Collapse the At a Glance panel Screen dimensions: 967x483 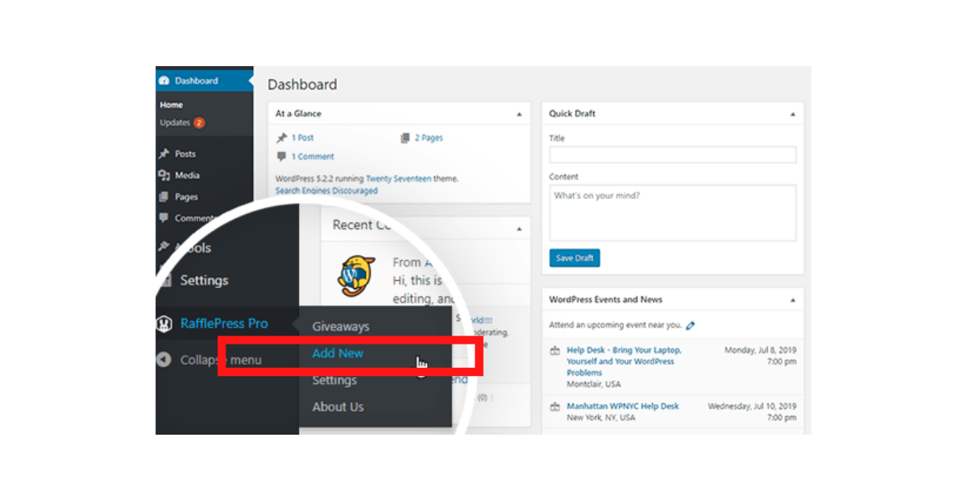519,114
